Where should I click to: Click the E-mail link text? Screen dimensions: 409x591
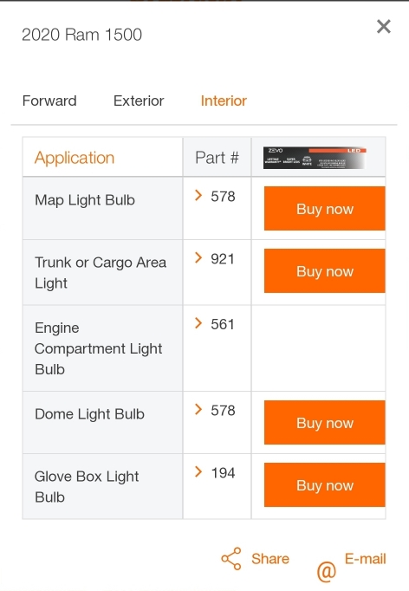(x=365, y=559)
